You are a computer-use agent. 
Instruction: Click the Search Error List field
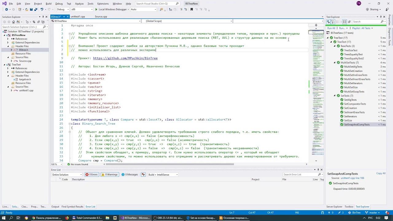300,175
